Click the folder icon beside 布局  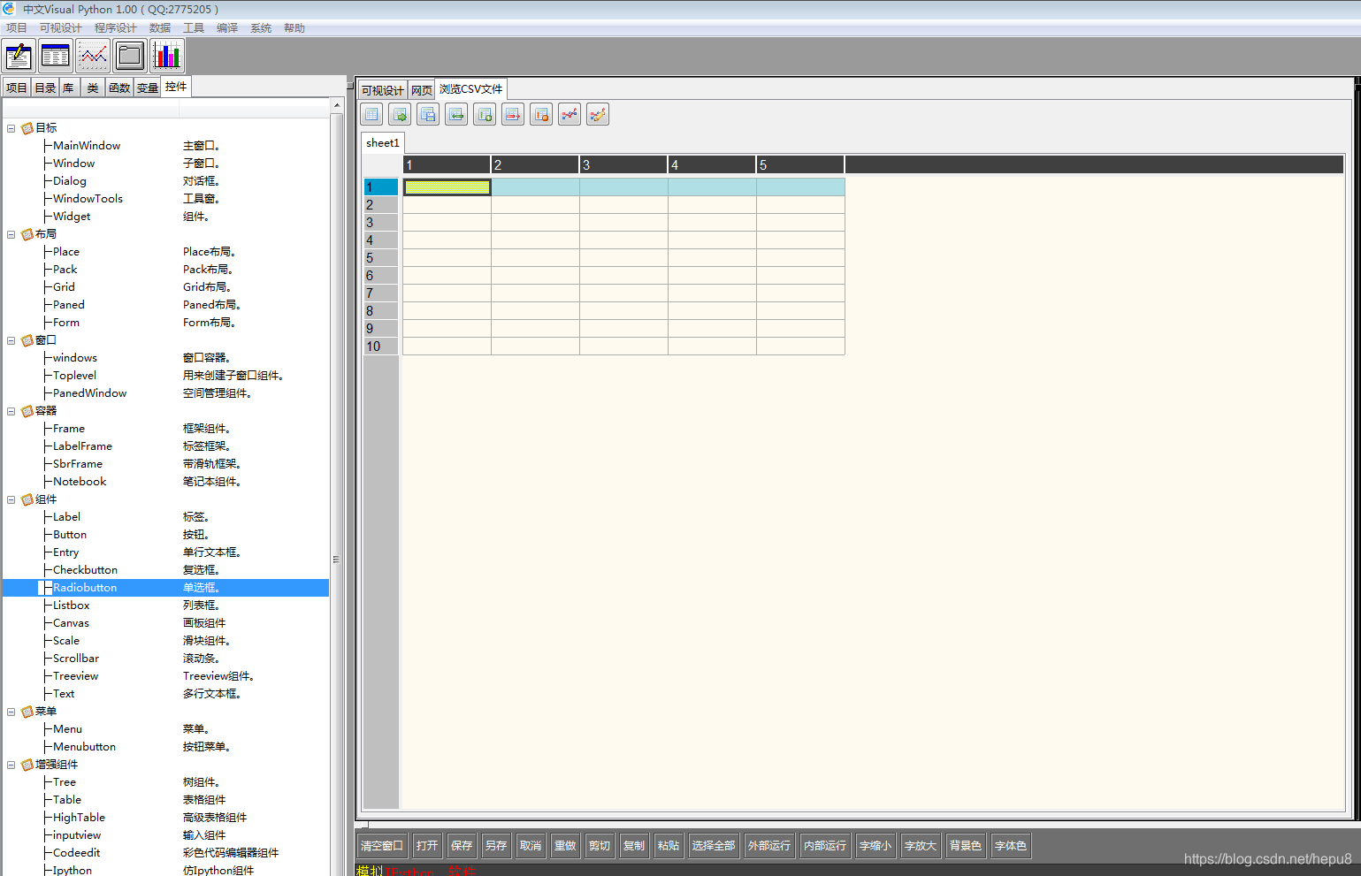[x=27, y=234]
